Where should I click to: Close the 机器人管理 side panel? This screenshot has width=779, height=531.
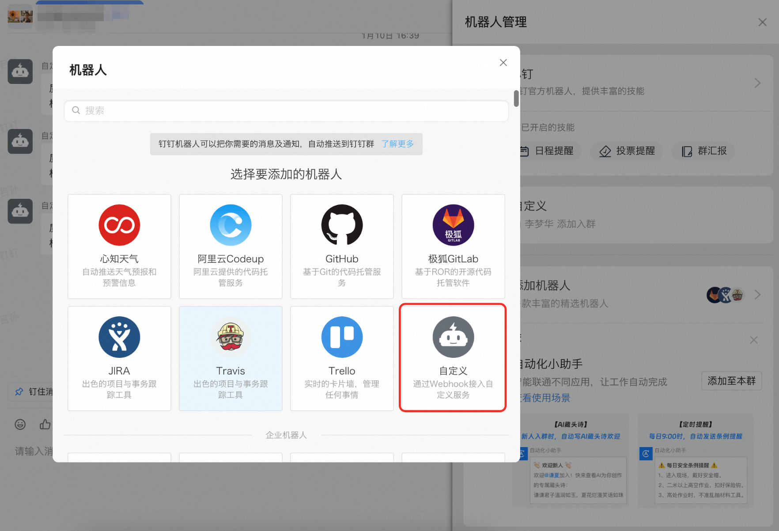(762, 22)
